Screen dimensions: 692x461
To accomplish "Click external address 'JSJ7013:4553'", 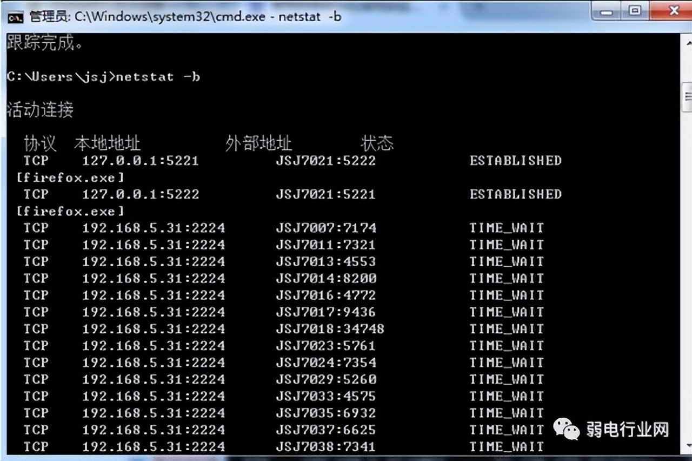I will [325, 261].
